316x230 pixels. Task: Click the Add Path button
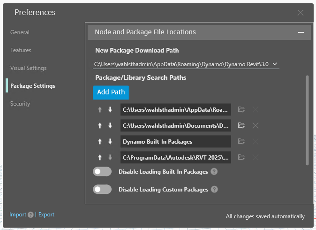click(x=111, y=92)
